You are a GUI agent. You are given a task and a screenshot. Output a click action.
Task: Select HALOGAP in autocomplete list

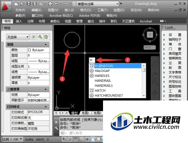click(x=115, y=71)
